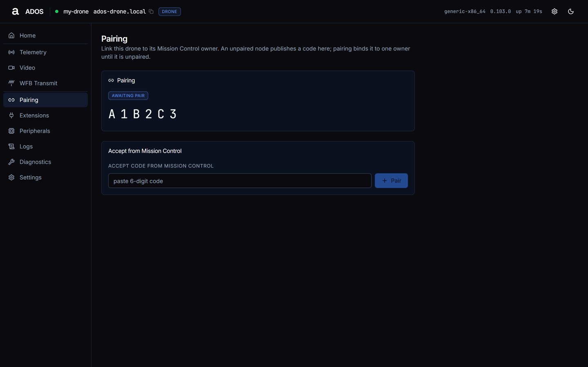Open the Logs label in the sidebar
Image resolution: width=588 pixels, height=367 pixels.
pos(26,146)
